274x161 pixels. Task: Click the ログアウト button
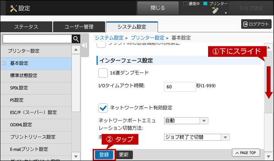point(256,24)
